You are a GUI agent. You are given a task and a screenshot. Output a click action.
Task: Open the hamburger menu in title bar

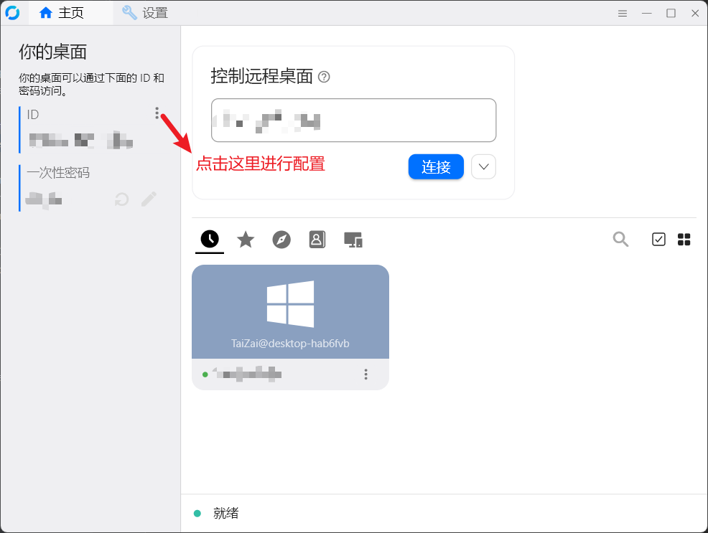tap(623, 14)
